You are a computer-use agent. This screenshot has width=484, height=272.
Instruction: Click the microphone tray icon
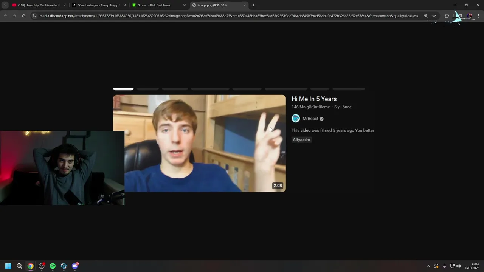tap(444, 266)
